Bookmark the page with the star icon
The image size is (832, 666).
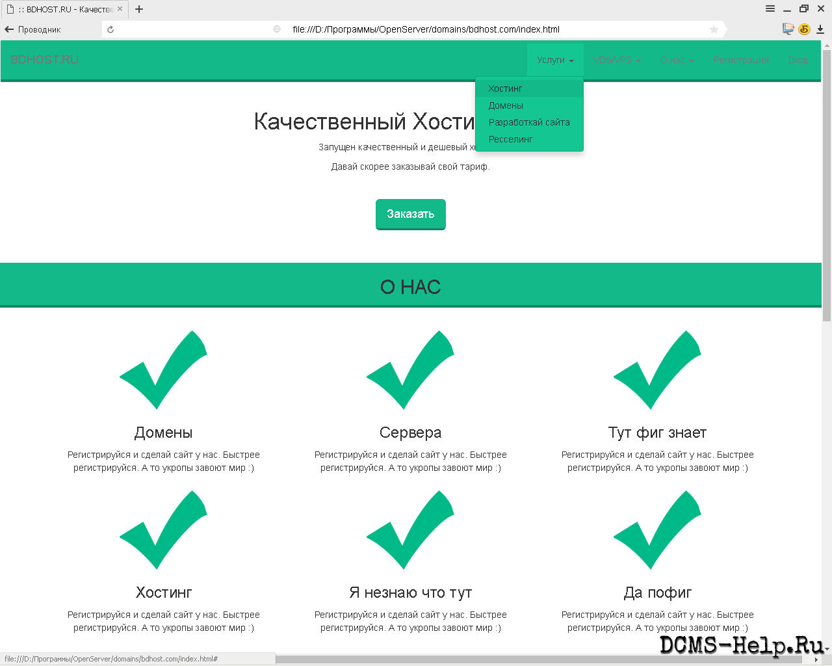(x=714, y=29)
